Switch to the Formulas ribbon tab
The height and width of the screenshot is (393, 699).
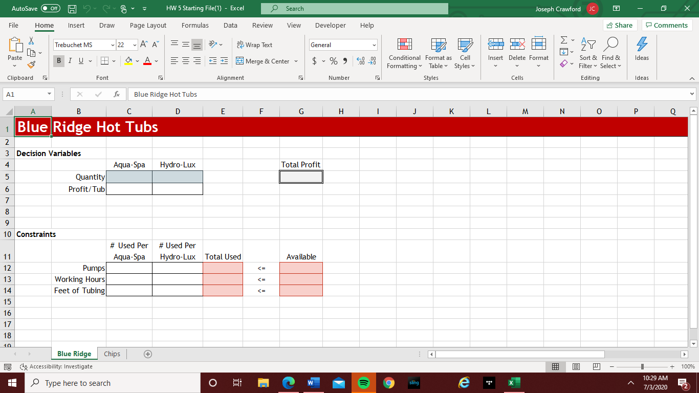(195, 25)
